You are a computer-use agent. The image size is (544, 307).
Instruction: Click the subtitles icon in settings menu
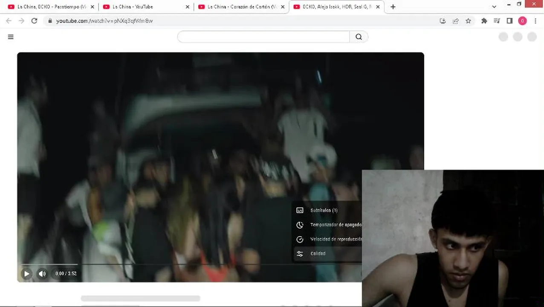point(300,210)
